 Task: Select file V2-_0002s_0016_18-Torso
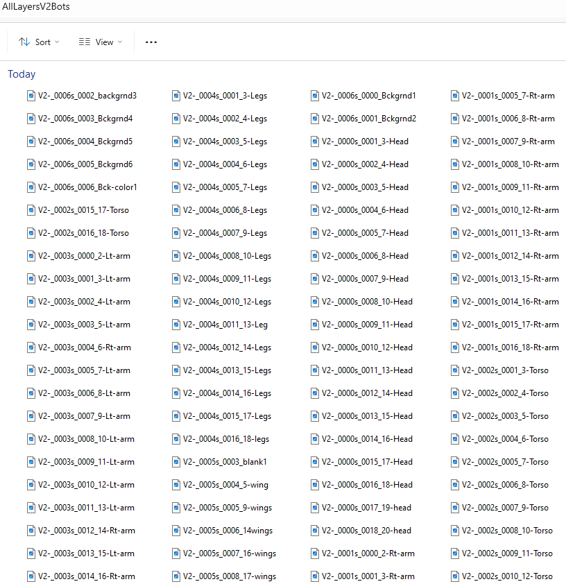[78, 233]
